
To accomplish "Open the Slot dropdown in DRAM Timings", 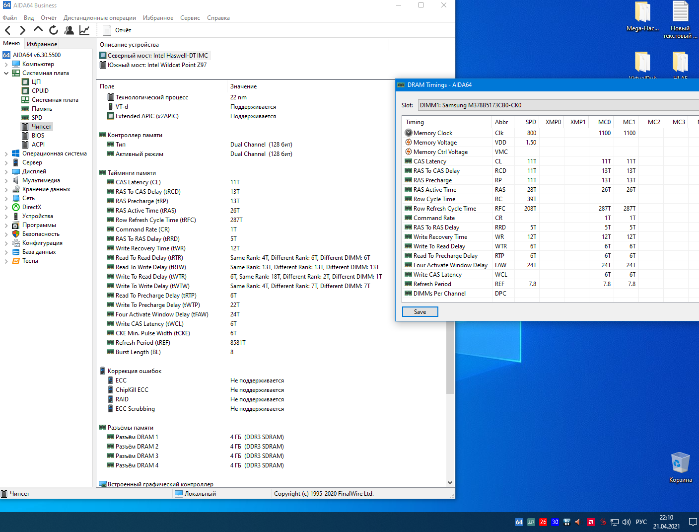I will click(558, 105).
